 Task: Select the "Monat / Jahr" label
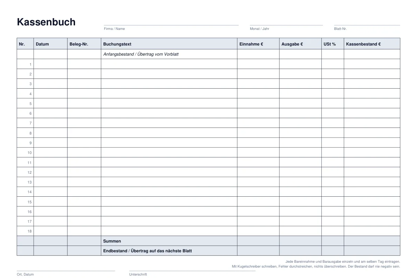tap(260, 29)
